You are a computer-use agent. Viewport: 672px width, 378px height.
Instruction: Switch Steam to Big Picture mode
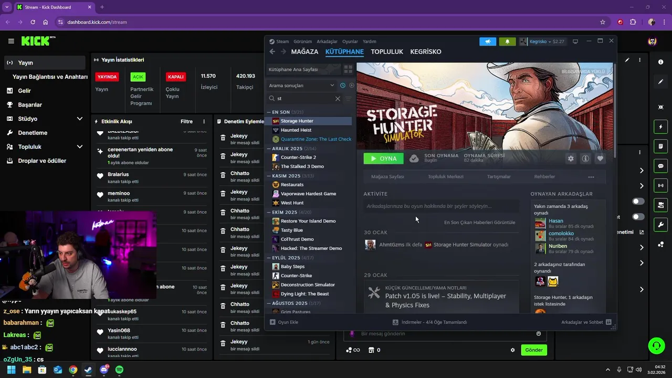tap(575, 41)
